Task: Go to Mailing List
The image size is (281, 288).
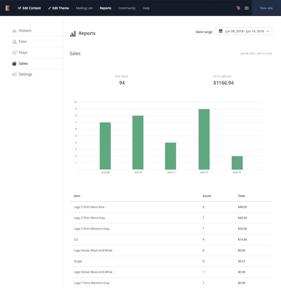Action: click(x=84, y=8)
